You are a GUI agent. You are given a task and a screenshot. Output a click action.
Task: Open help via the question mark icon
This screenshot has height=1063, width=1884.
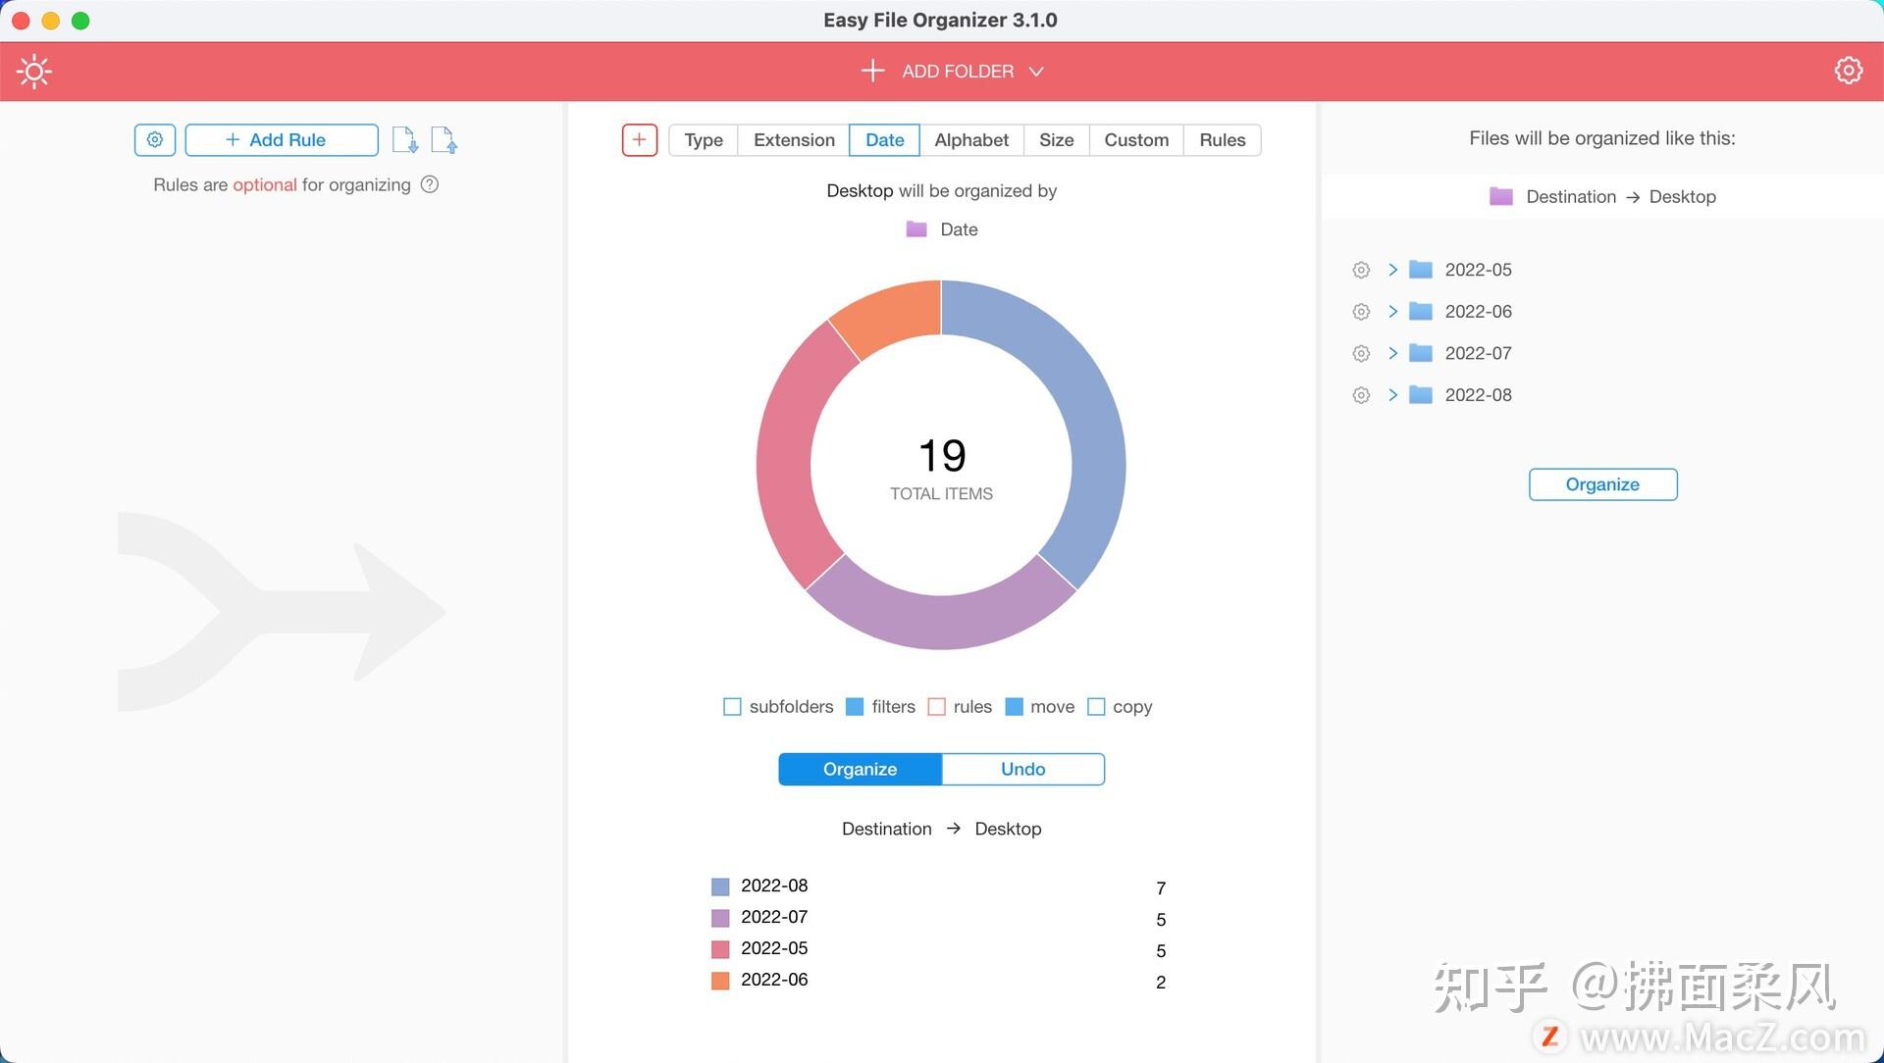(x=430, y=184)
